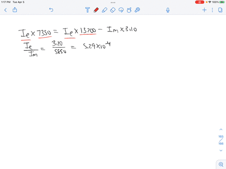Image resolution: width=226 pixels, height=169 pixels.
Task: Go back using the back chevron
Action: coord(6,10)
